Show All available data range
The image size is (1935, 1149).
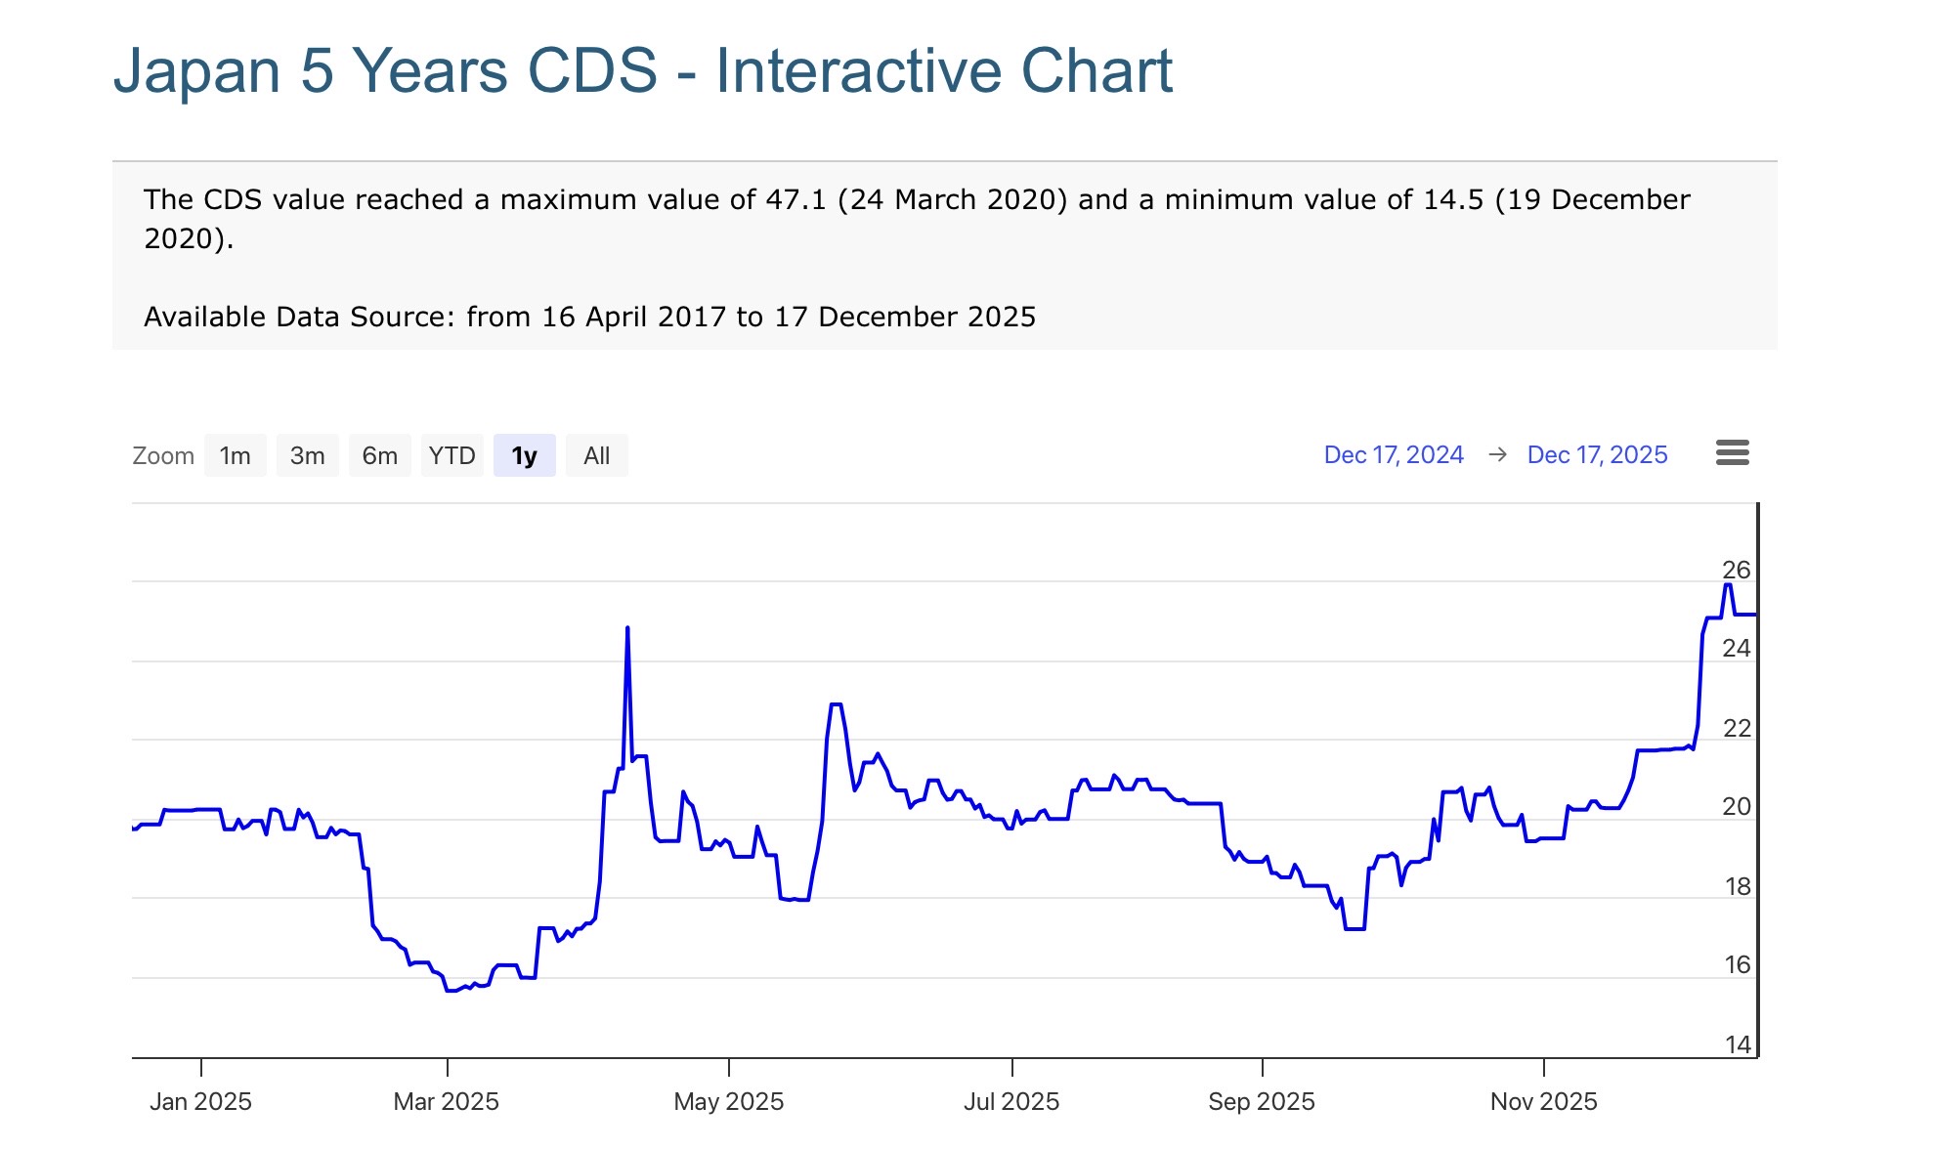pyautogui.click(x=596, y=456)
